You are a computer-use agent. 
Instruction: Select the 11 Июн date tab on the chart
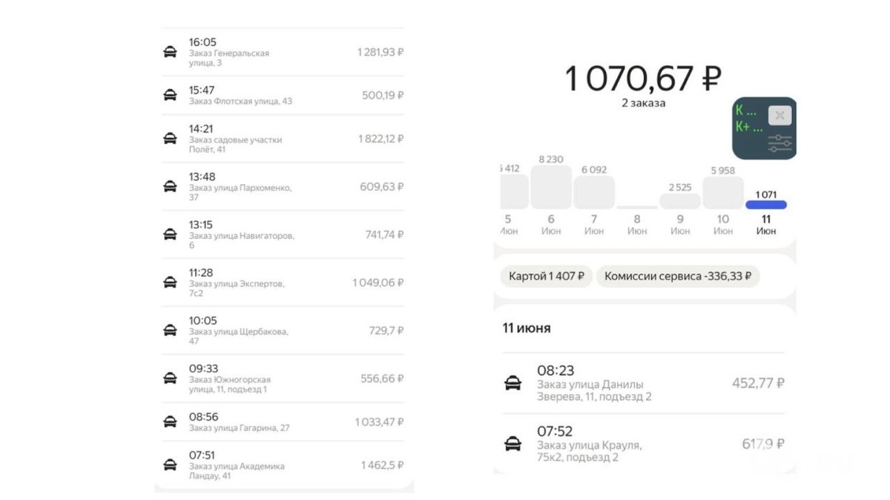point(765,225)
